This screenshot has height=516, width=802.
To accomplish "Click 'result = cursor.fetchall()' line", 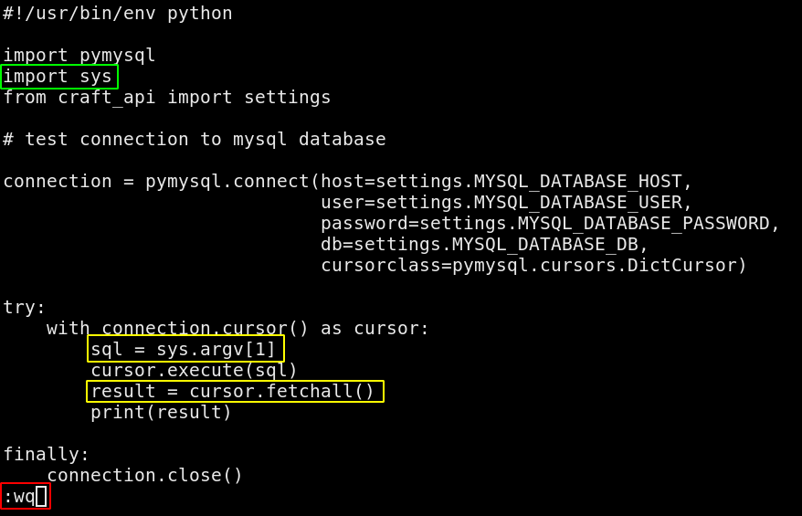I will (235, 391).
